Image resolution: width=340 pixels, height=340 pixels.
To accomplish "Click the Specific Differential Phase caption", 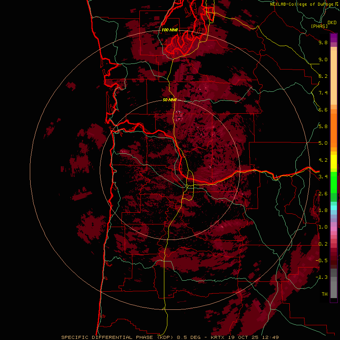I will point(170,337).
